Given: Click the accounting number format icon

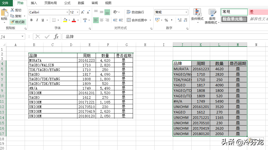Looking at the screenshot, I should coord(157,20).
